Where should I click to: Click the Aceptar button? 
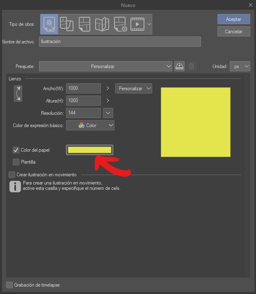click(233, 19)
